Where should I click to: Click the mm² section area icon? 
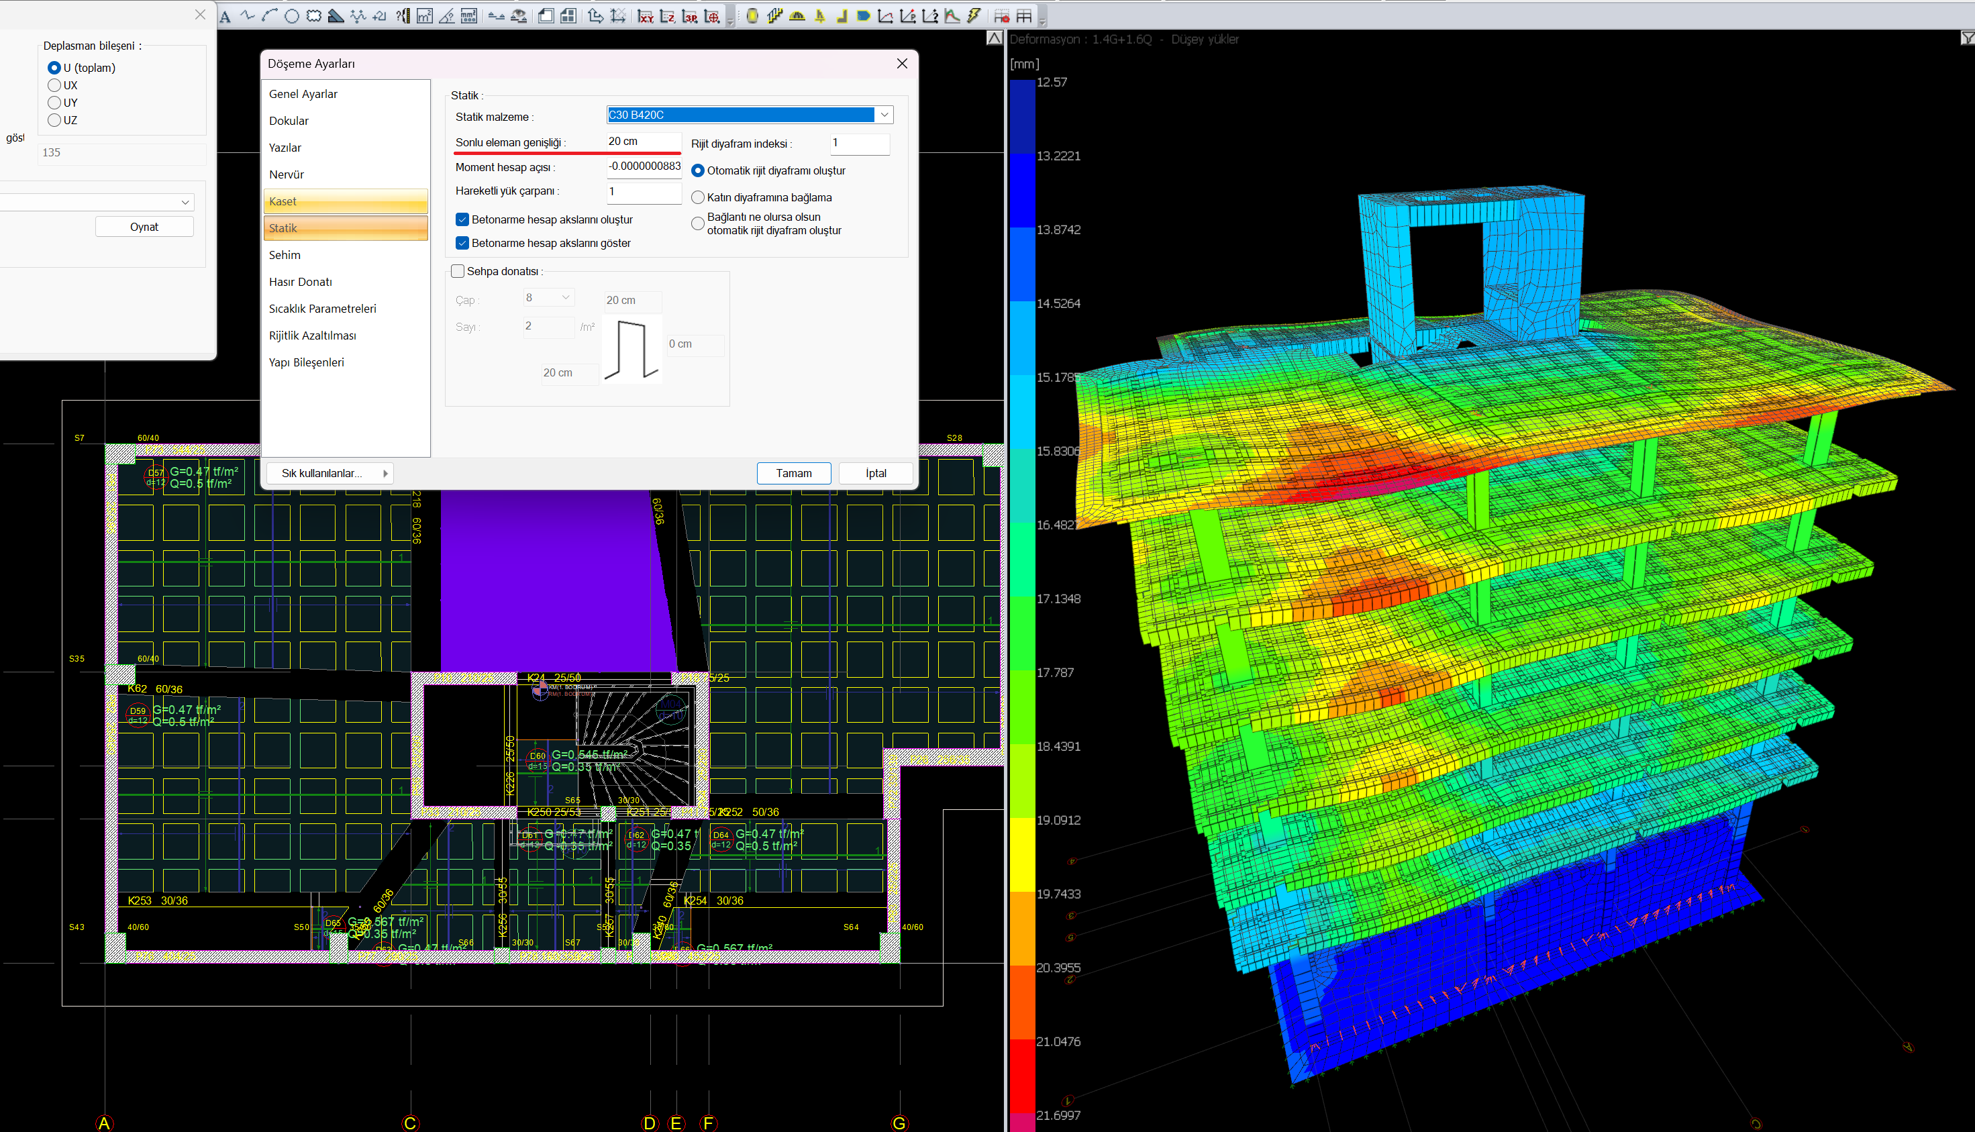(x=469, y=16)
